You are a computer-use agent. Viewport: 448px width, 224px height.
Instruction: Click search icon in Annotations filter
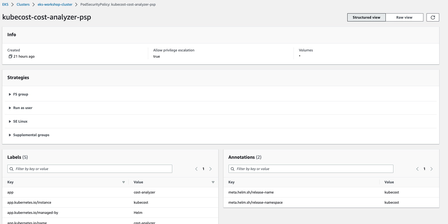[232, 169]
